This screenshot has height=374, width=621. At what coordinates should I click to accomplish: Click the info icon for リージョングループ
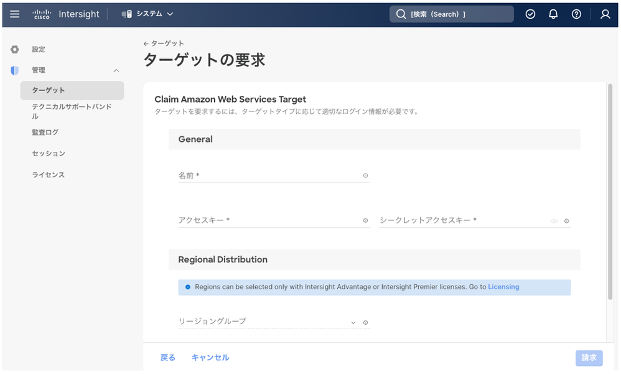click(365, 322)
